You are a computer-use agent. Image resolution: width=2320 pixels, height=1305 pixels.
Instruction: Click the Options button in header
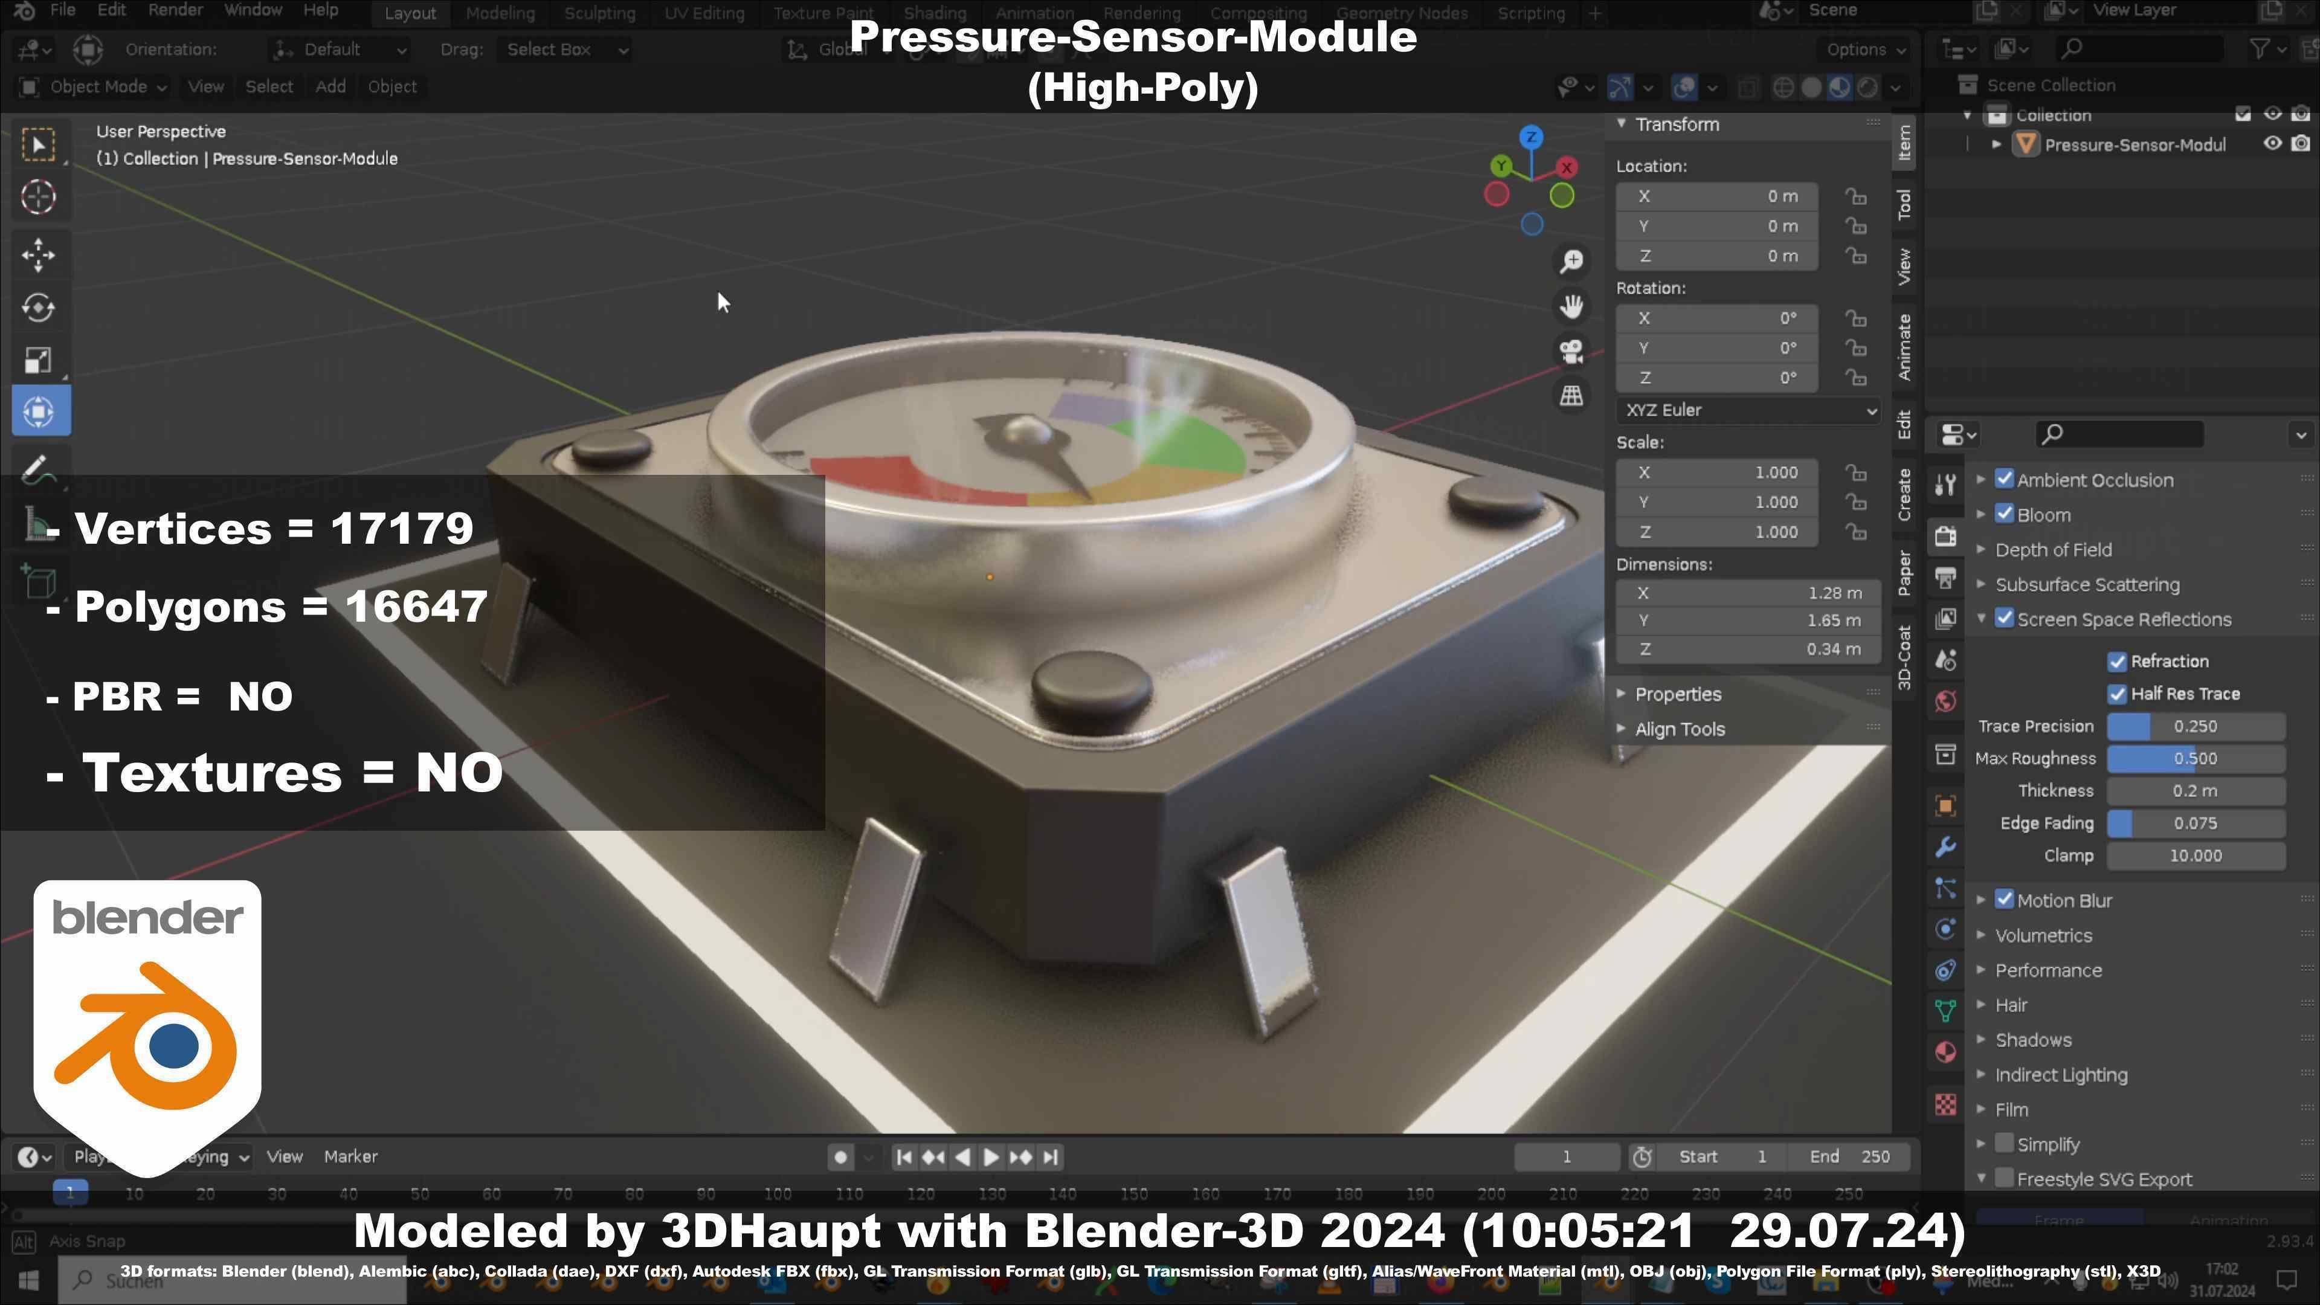pos(1866,50)
